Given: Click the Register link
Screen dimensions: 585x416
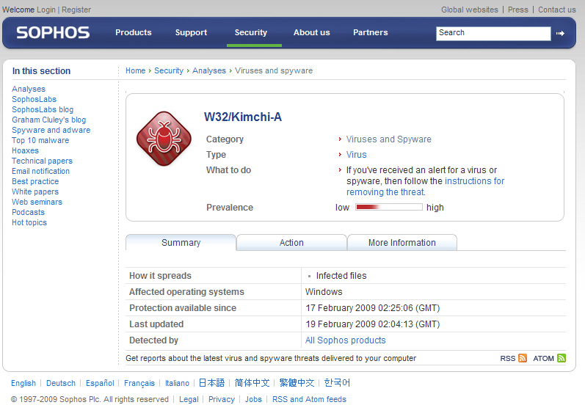Looking at the screenshot, I should point(76,10).
